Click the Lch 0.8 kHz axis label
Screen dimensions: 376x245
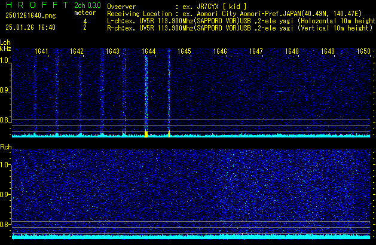coord(4,120)
